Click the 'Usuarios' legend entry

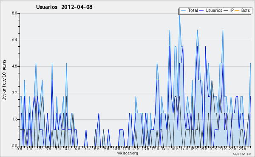214,10
